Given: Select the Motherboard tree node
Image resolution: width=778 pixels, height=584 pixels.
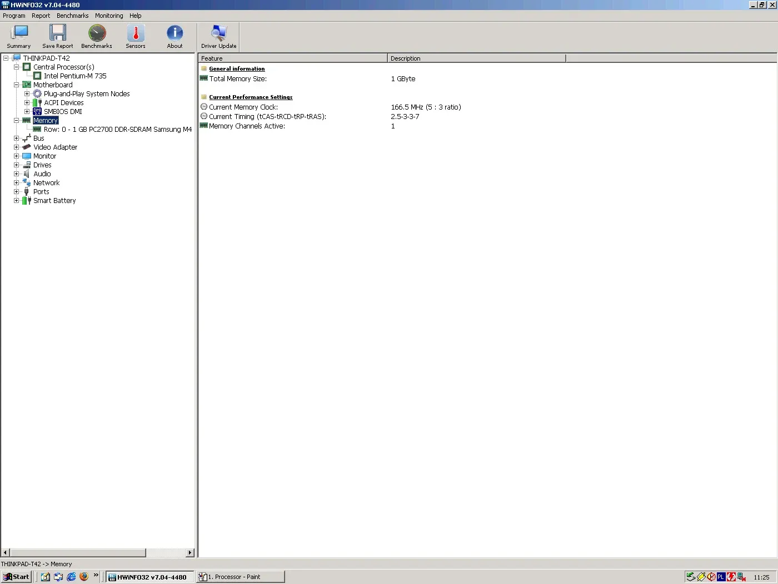Looking at the screenshot, I should [x=53, y=85].
